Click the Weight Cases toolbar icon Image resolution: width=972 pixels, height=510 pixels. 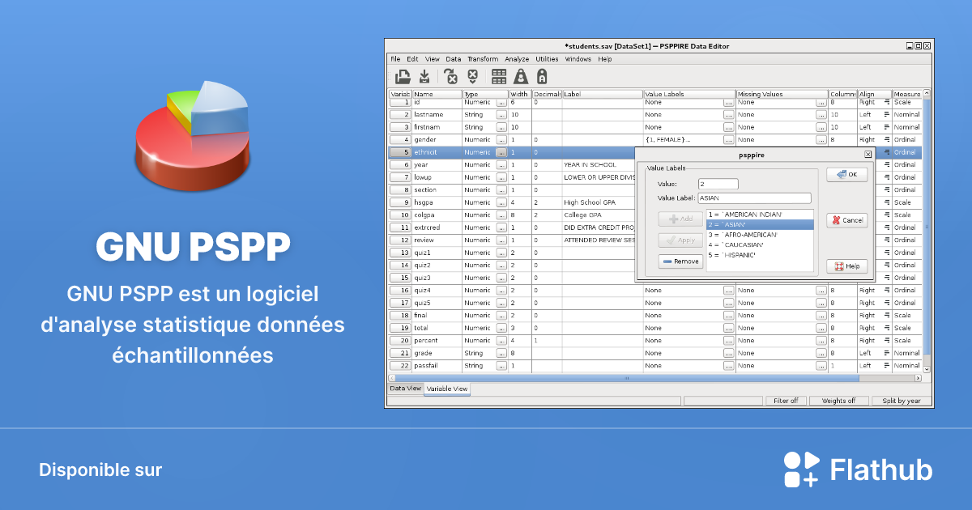coord(522,76)
